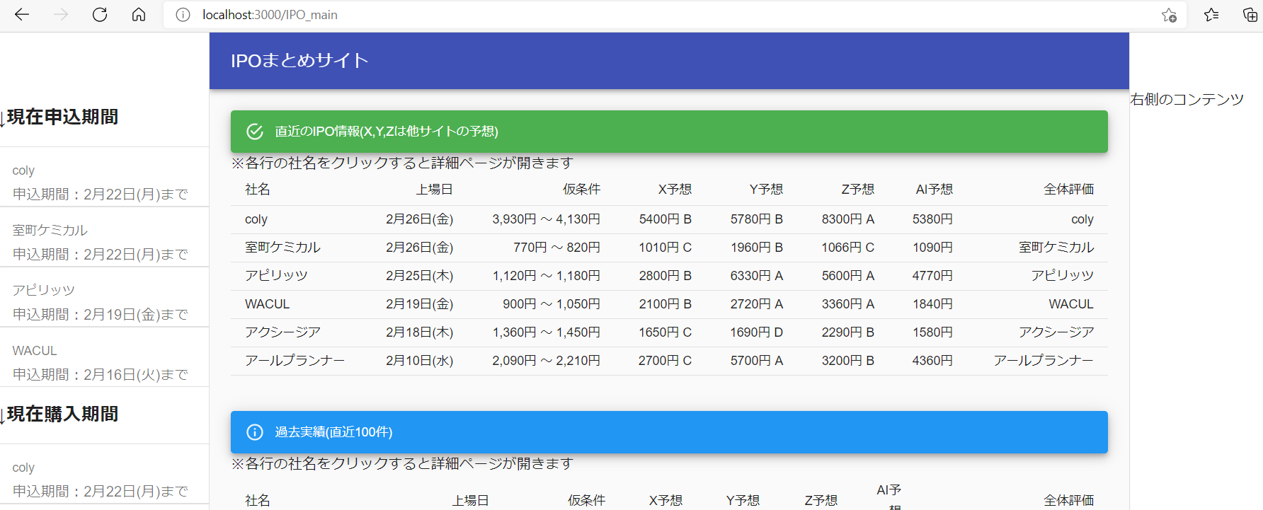
Task: Open the favorites list icon
Action: (x=1211, y=15)
